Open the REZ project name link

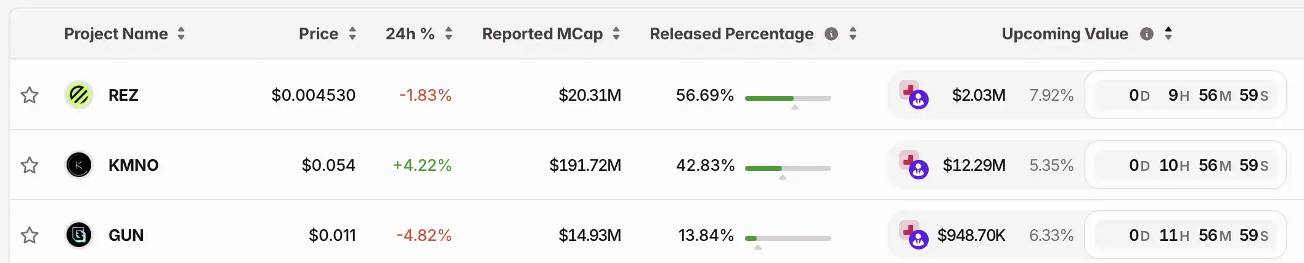[x=123, y=95]
